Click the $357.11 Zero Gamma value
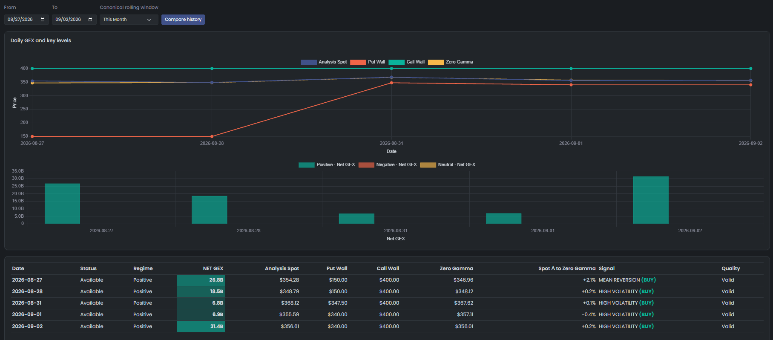Screen dimensions: 773x340 (x=465, y=314)
